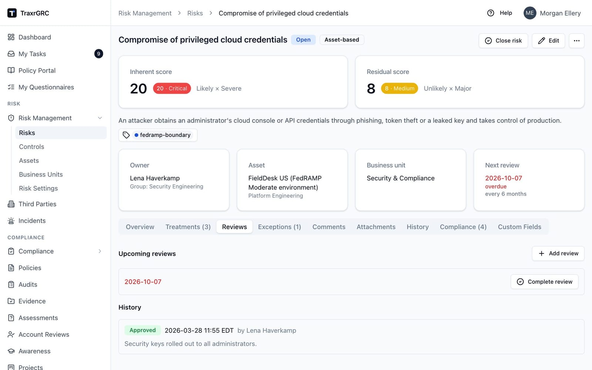This screenshot has width=592, height=370.
Task: Click the Awareness graduation cap icon
Action: [x=11, y=351]
